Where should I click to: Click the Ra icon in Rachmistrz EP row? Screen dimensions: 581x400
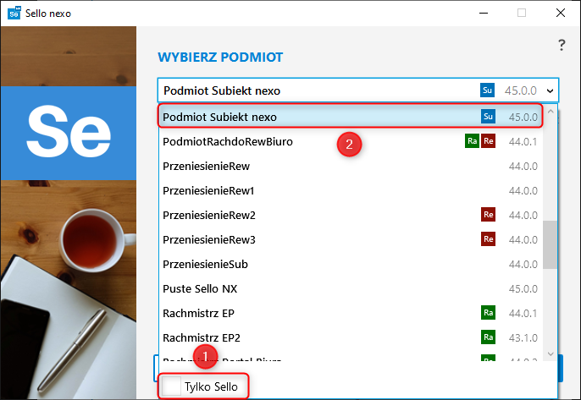coord(488,313)
